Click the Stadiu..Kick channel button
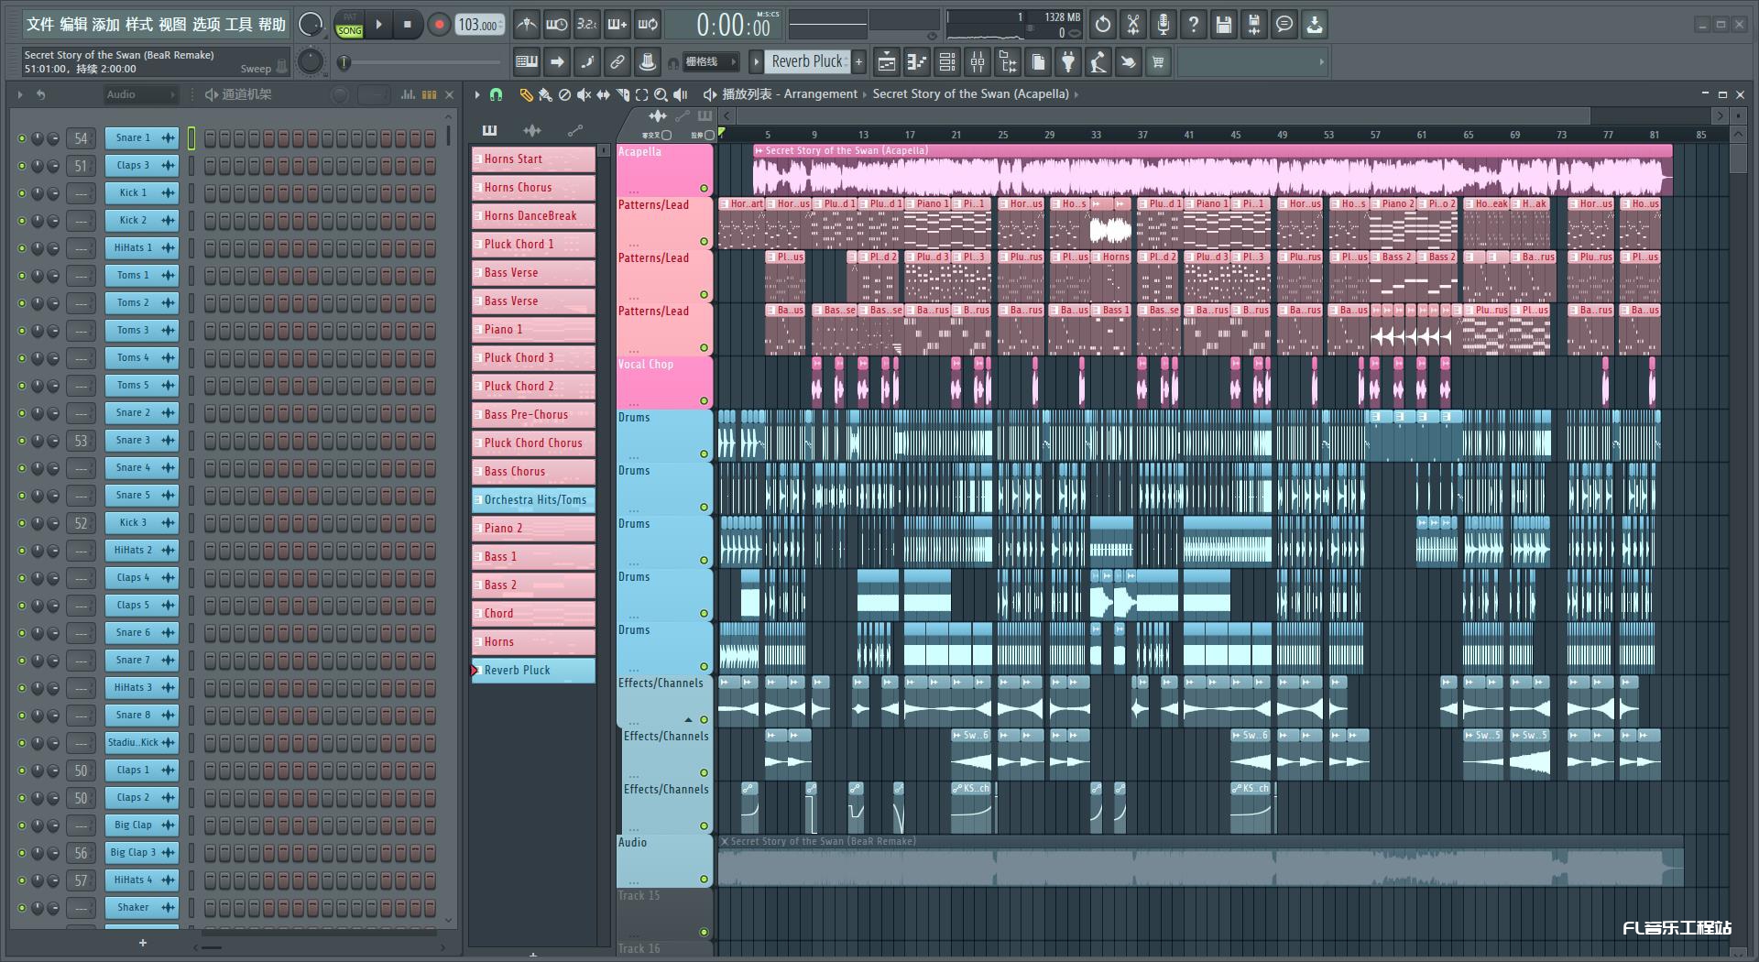 pos(141,743)
